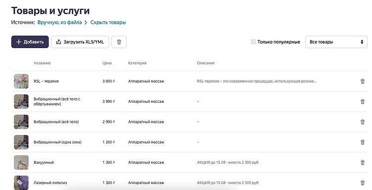This screenshot has height=190, width=372.
Task: Open the Вручную, из файла source link
Action: [x=59, y=22]
